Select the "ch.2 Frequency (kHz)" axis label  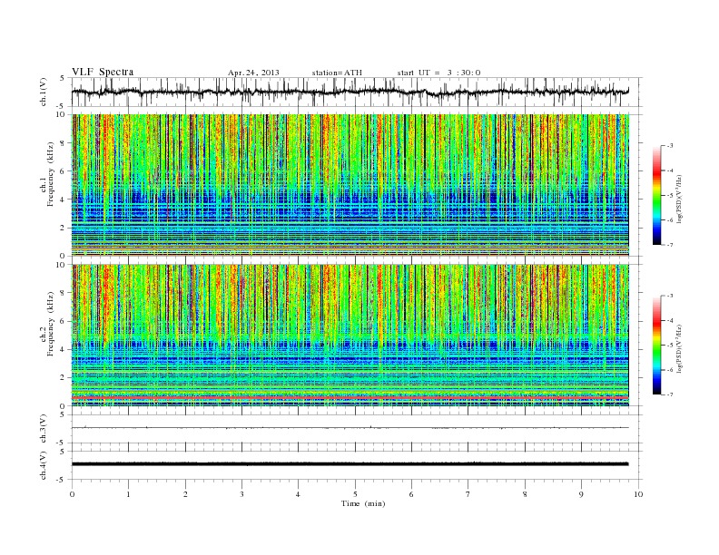pyautogui.click(x=47, y=324)
